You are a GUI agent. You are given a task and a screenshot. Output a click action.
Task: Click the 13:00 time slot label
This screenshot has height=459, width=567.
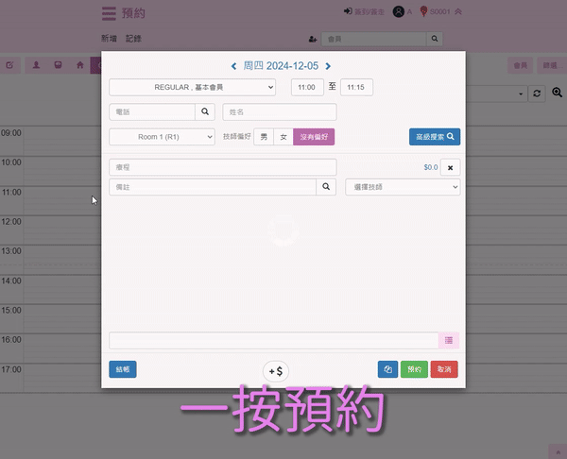(11, 251)
